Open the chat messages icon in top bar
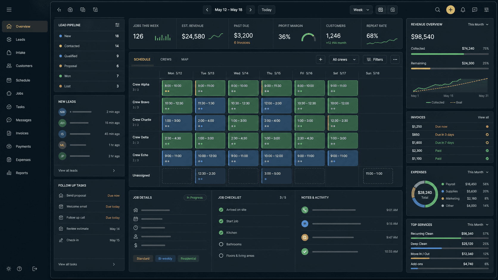The height and width of the screenshot is (280, 498). coord(475,10)
